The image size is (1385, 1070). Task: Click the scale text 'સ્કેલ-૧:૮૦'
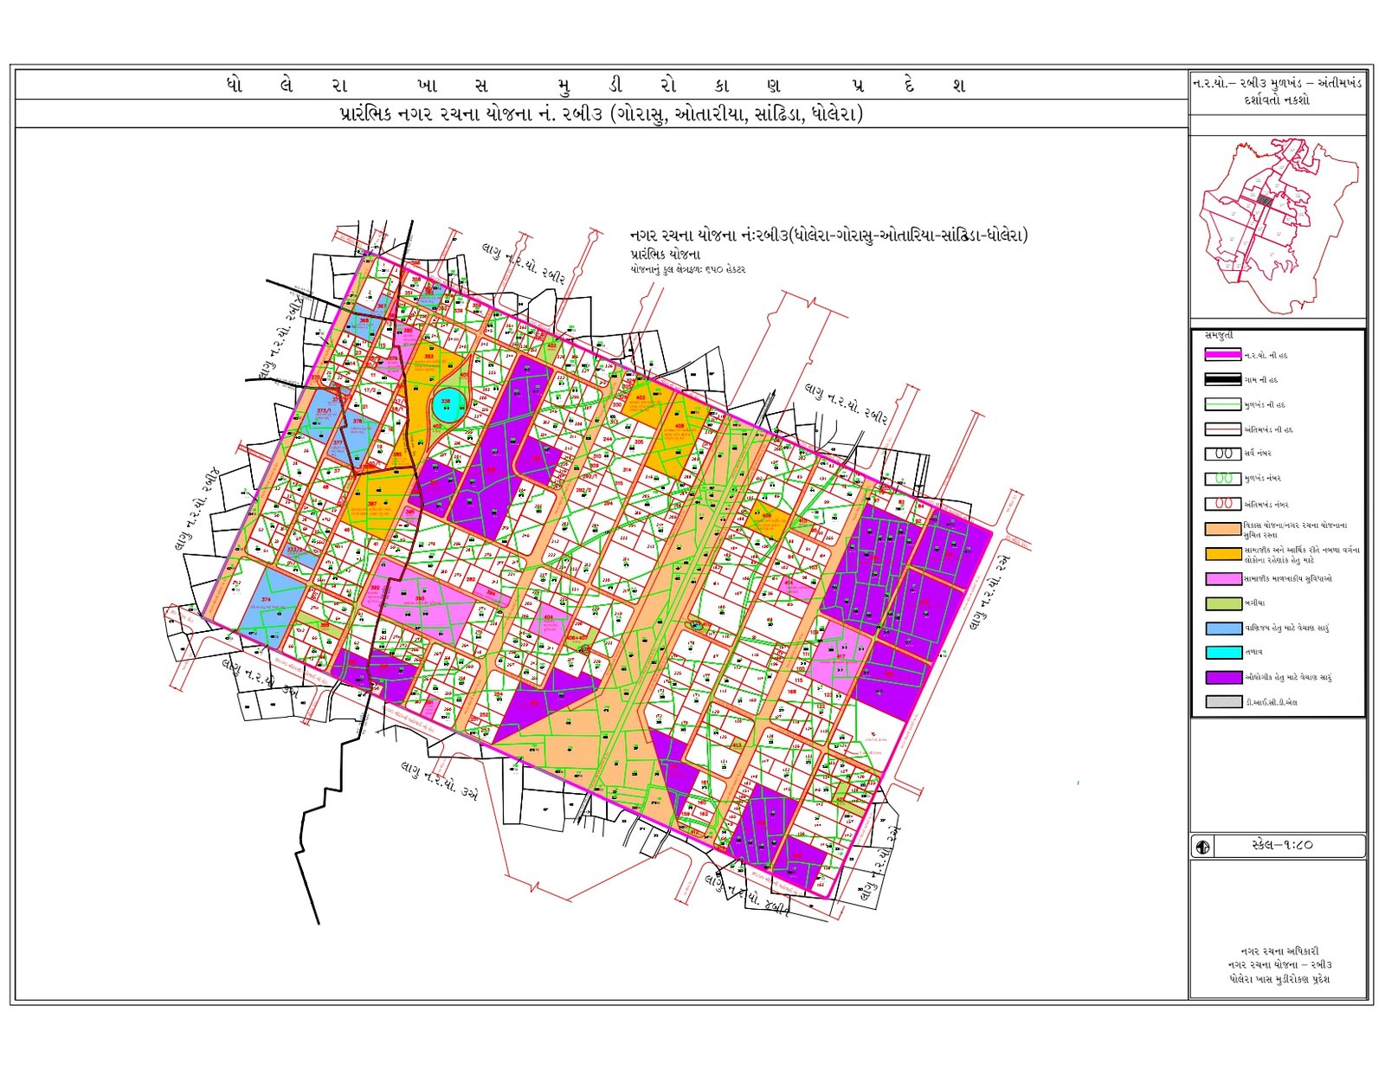pyautogui.click(x=1282, y=846)
